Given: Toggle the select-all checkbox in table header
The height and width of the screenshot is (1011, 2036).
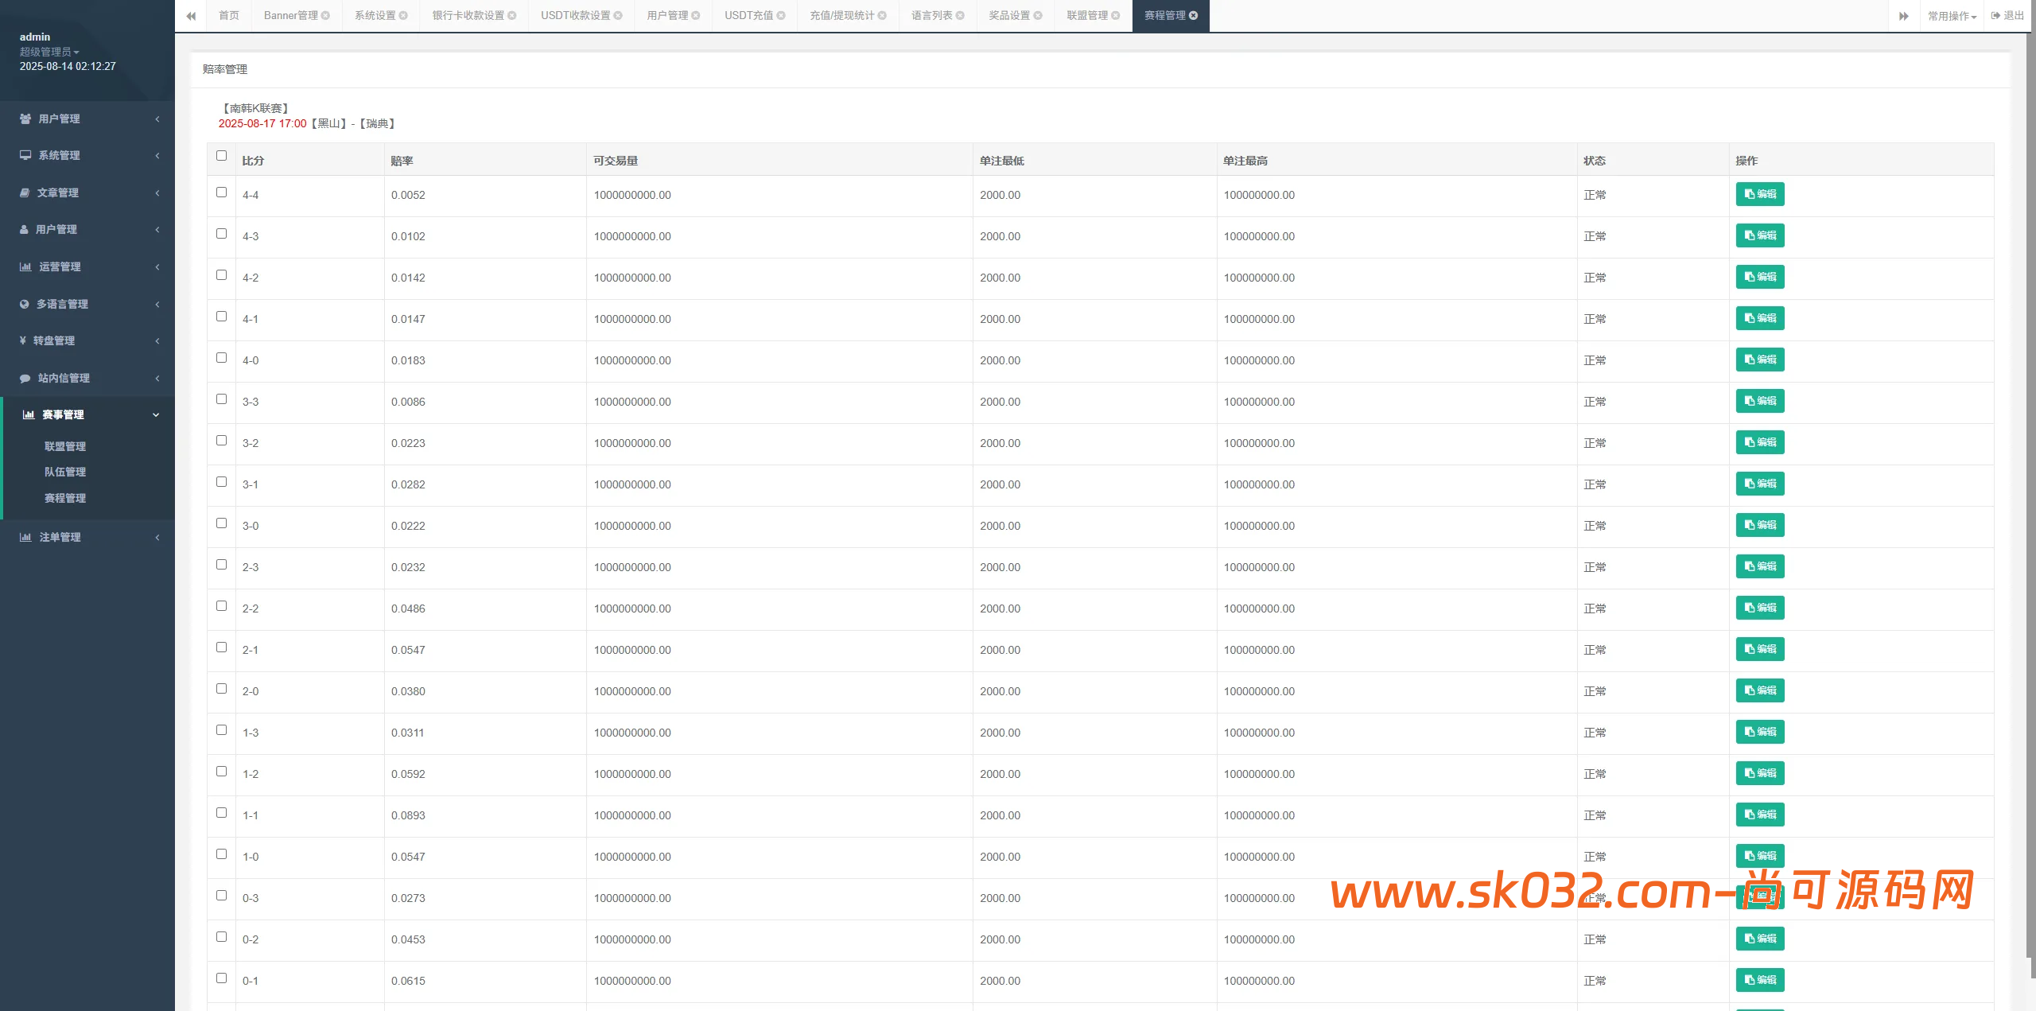Looking at the screenshot, I should point(221,156).
